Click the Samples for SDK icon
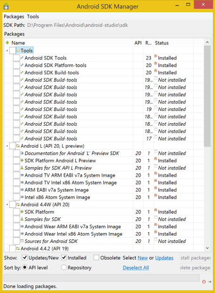Viewport: 215px width, 293px height. [x=22, y=219]
